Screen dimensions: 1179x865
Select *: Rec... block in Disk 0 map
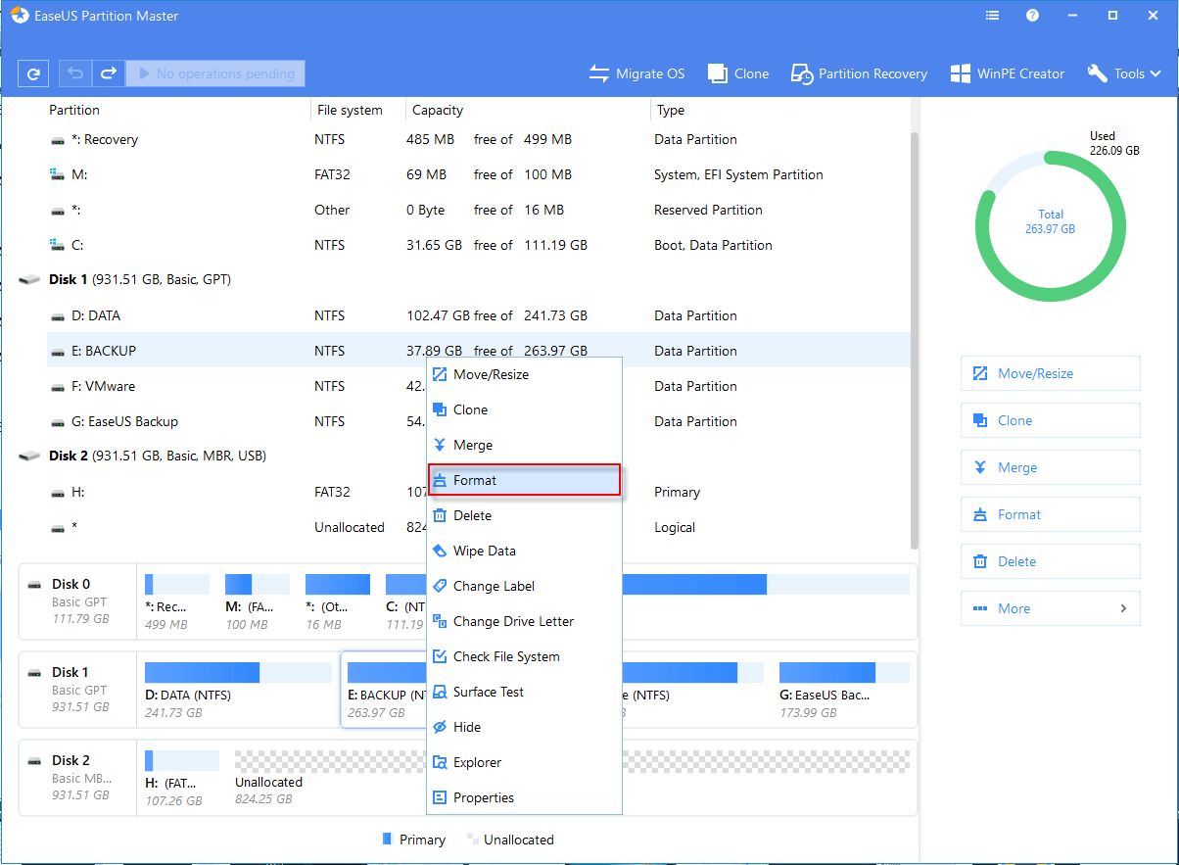(177, 602)
